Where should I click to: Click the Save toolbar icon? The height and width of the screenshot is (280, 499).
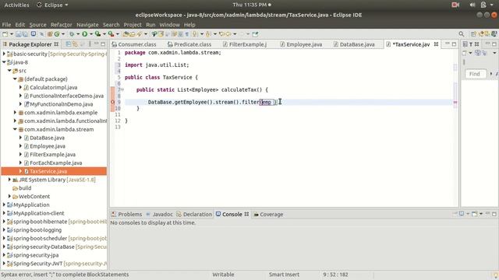18,34
